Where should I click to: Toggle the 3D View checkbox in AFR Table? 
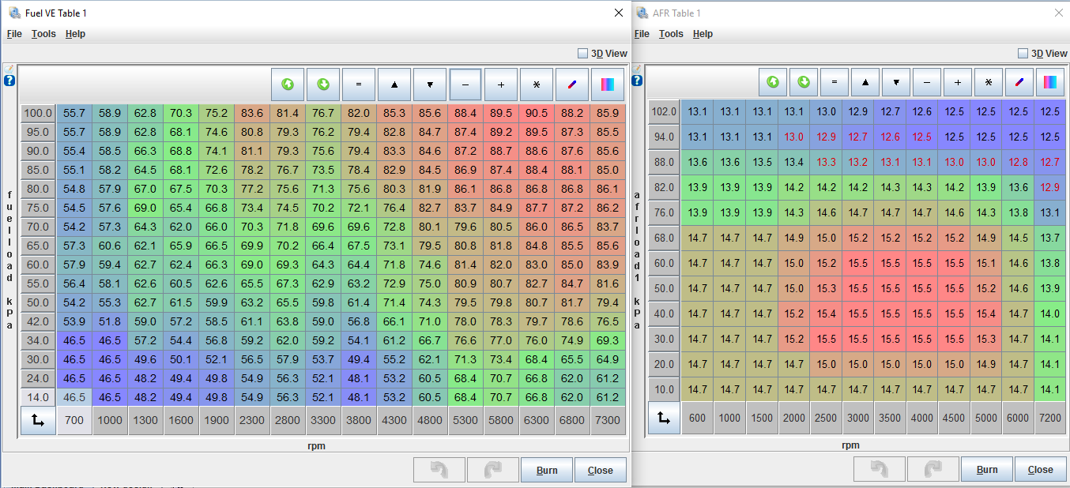click(x=1023, y=54)
